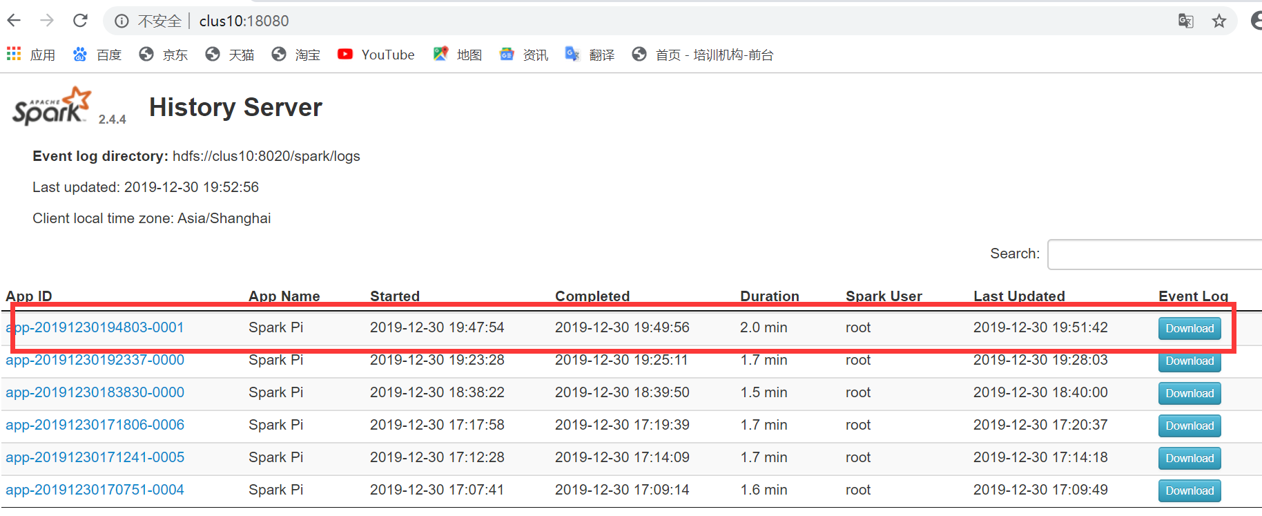Click the site info icon in the address bar
Image resolution: width=1262 pixels, height=516 pixels.
pos(122,21)
